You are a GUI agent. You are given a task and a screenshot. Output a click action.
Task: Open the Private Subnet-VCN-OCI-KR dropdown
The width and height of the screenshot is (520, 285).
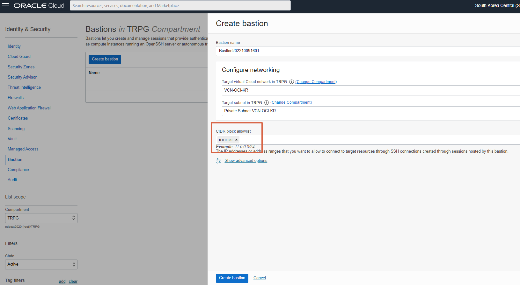370,111
